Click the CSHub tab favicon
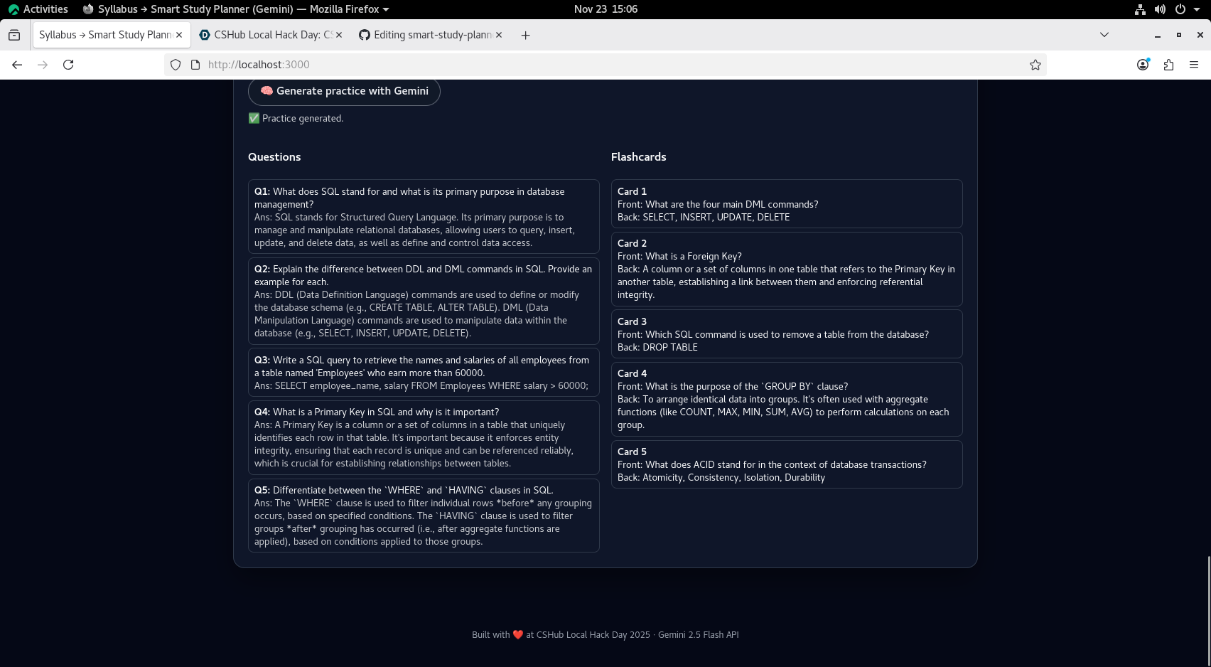Image resolution: width=1211 pixels, height=667 pixels. (205, 35)
